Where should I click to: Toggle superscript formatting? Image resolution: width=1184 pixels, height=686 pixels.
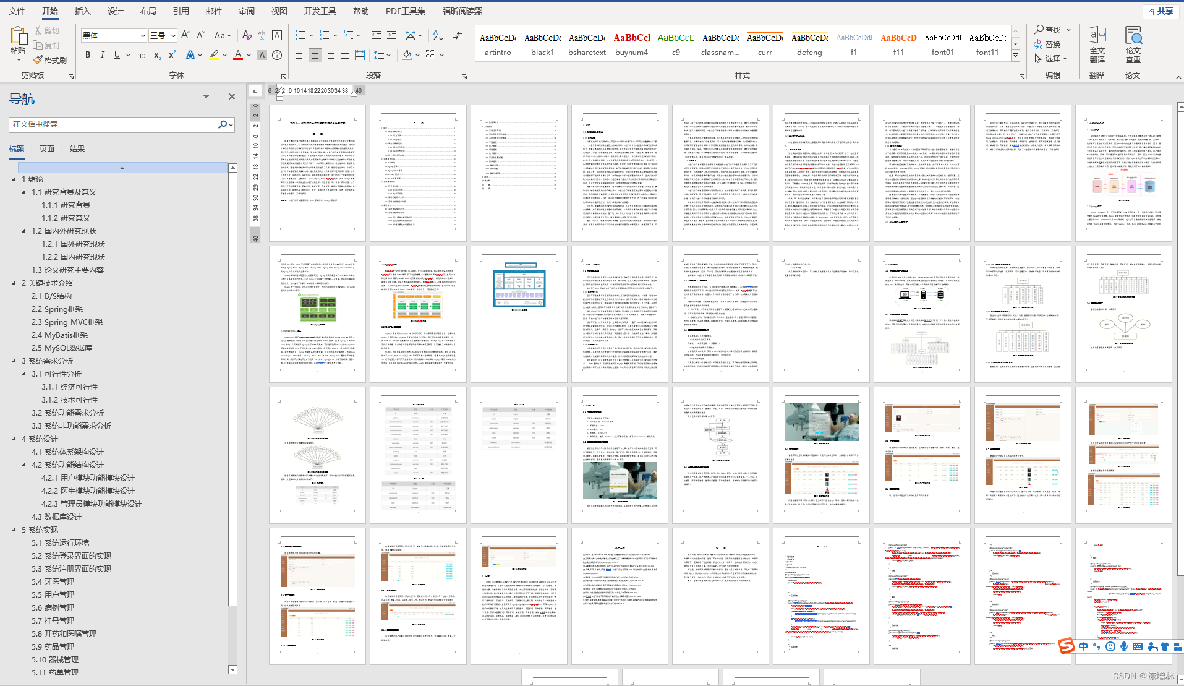172,55
